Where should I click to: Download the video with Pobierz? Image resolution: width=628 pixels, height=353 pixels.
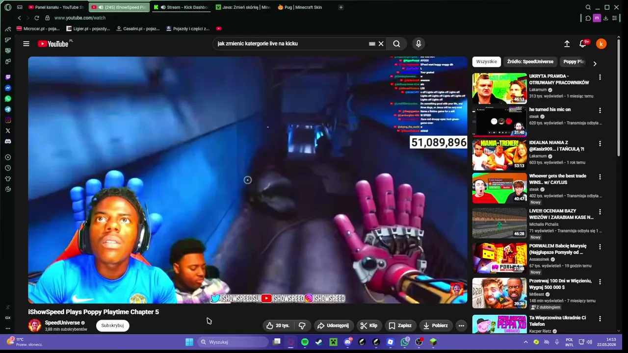pyautogui.click(x=435, y=326)
